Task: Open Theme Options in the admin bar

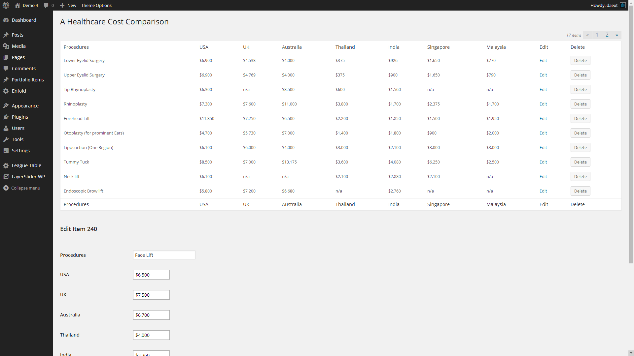Action: pos(96,5)
